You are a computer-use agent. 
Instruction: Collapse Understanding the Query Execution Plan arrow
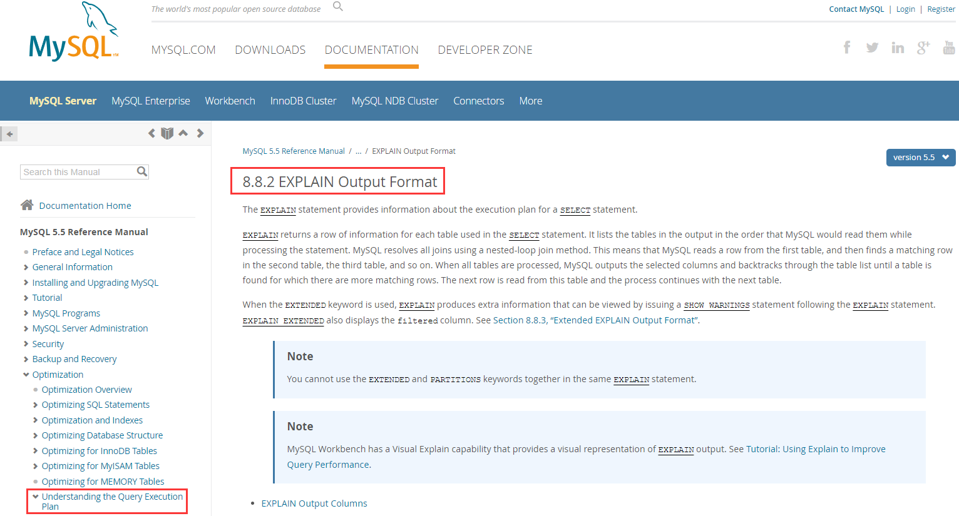pyautogui.click(x=36, y=497)
